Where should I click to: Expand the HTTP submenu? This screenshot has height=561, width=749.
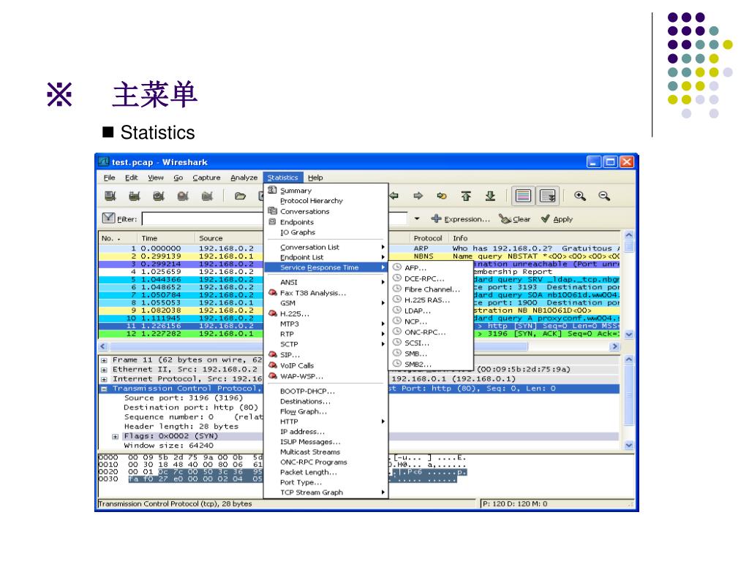pyautogui.click(x=325, y=421)
